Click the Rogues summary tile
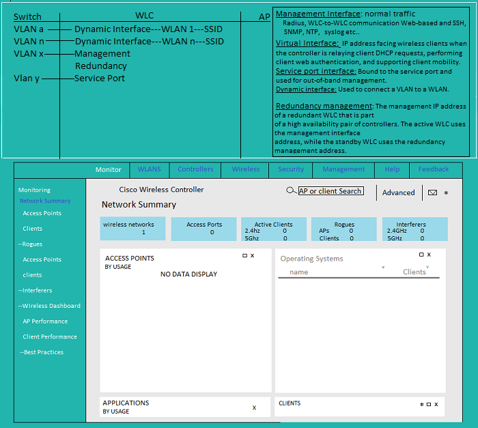The image size is (478, 428). pos(344,229)
